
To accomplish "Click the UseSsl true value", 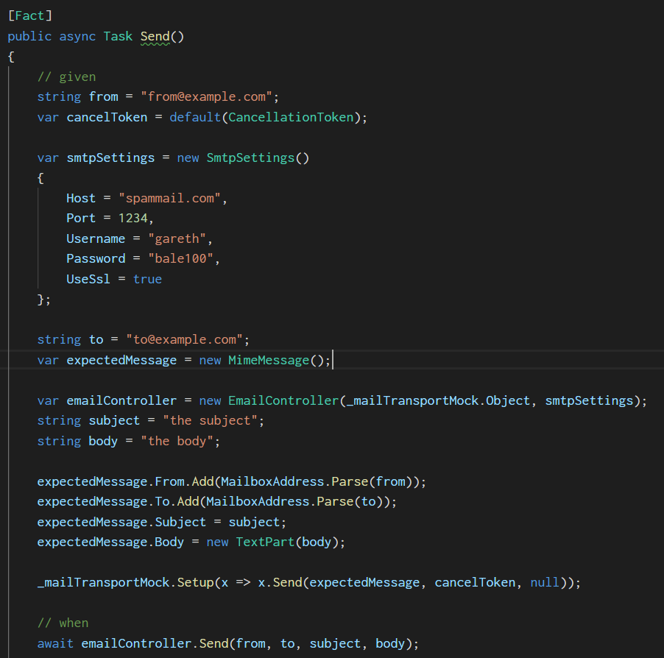I will point(147,279).
